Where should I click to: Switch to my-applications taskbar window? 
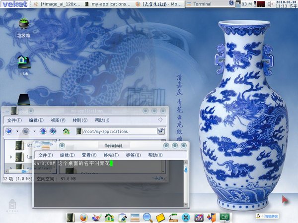pyautogui.click(x=113, y=4)
